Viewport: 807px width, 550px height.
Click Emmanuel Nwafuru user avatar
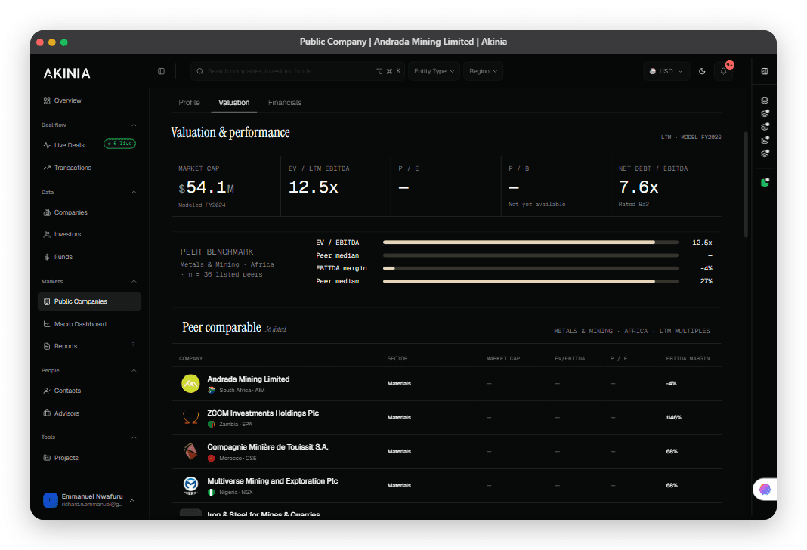(51, 500)
